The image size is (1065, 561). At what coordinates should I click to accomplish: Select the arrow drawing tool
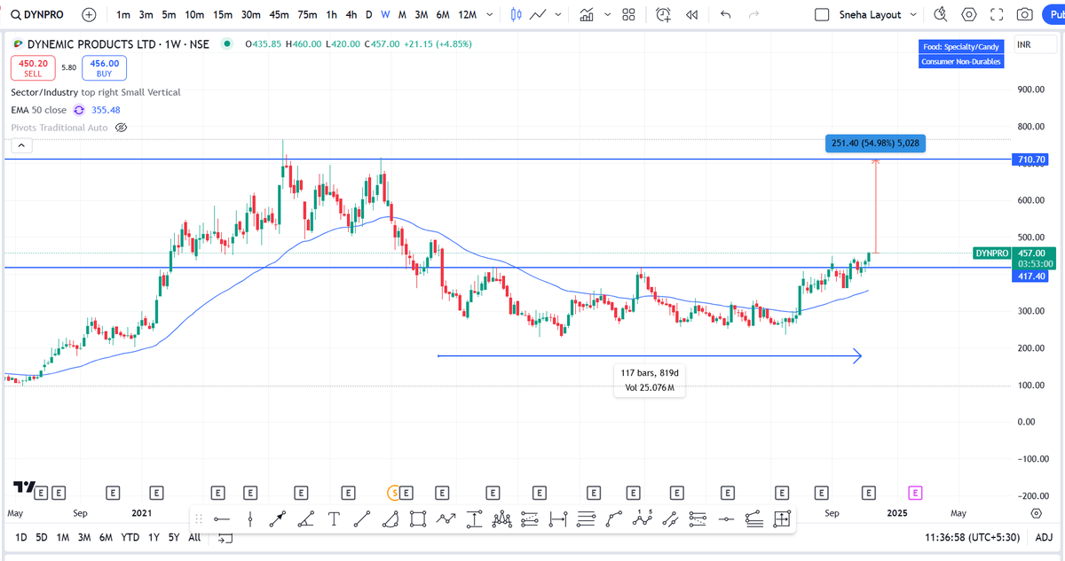(x=278, y=518)
